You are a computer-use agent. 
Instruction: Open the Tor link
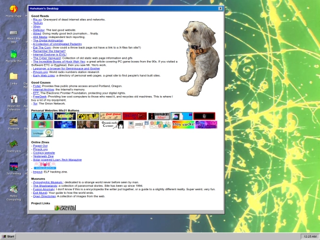(x=35, y=104)
